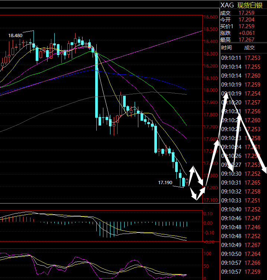267x280 pixels.
Task: Click the 17.190 low price marker on chart
Action: pos(165,183)
